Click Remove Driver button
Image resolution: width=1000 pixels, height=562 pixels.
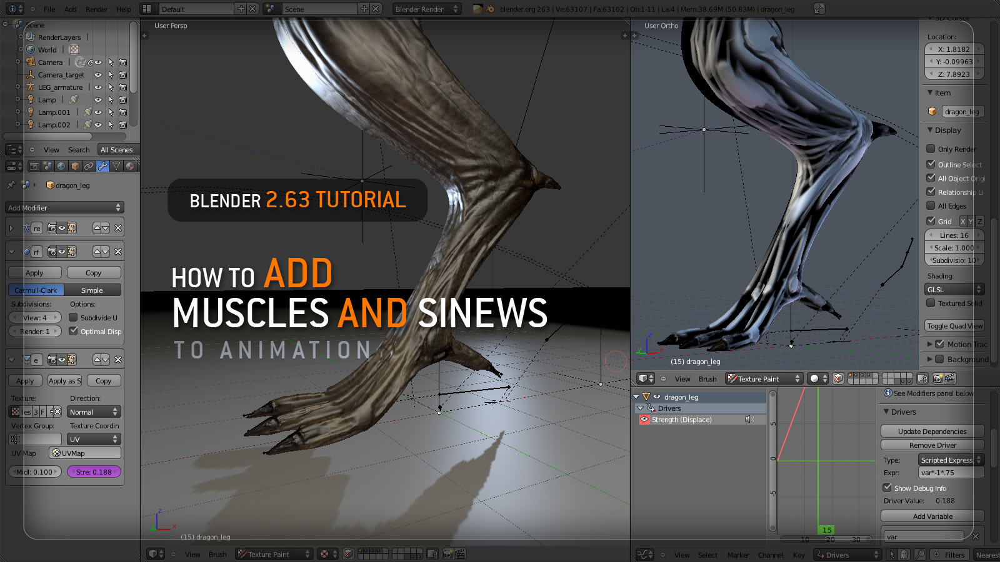(932, 445)
